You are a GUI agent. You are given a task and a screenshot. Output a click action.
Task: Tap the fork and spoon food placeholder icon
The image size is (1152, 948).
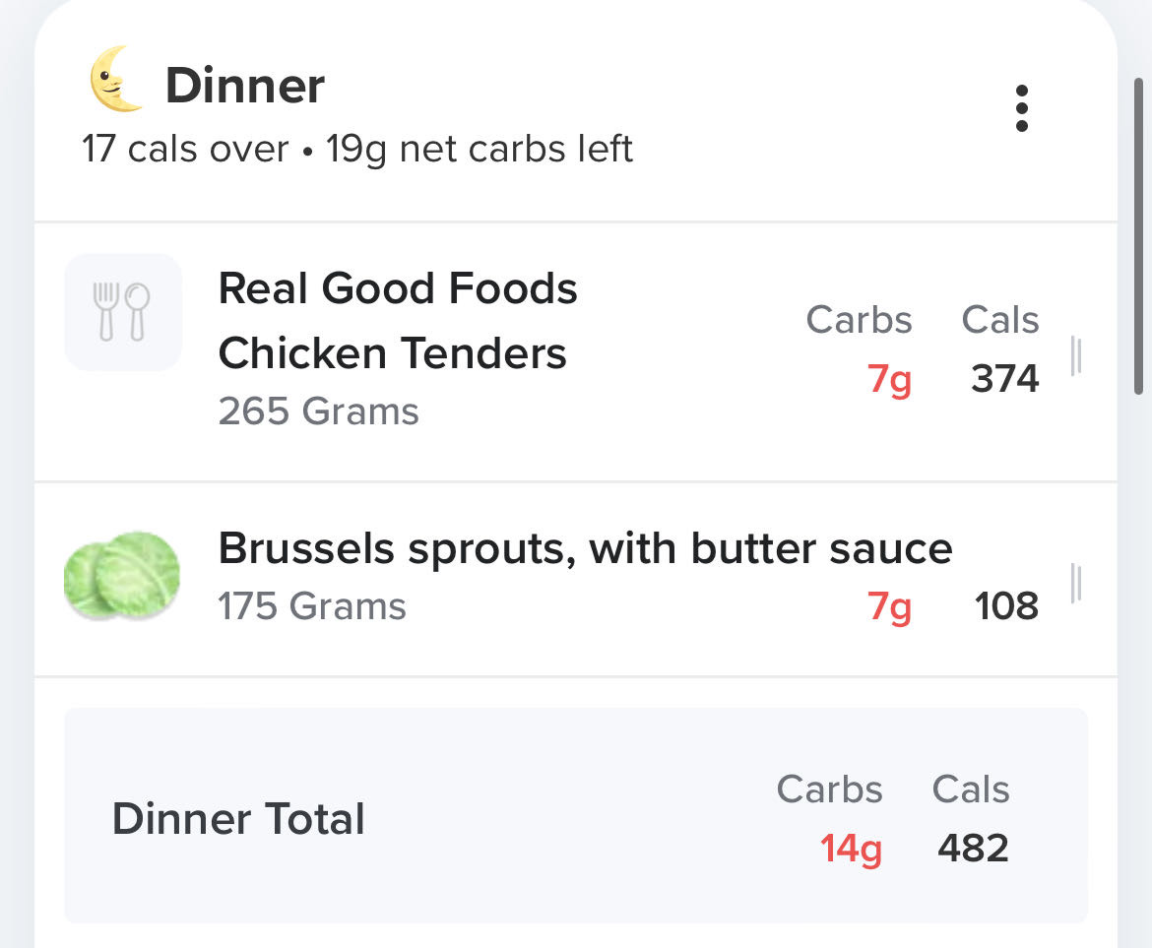pyautogui.click(x=122, y=312)
